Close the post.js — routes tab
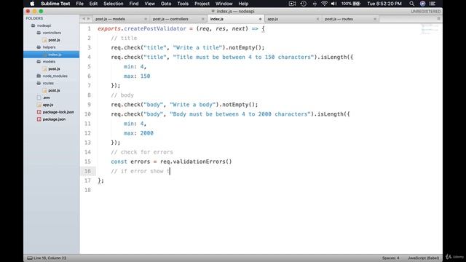This screenshot has height=262, width=466. [375, 19]
